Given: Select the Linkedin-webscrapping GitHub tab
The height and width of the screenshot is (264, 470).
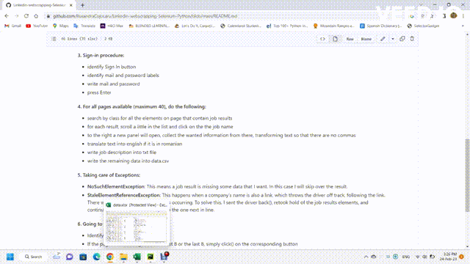Looking at the screenshot, I should click(39, 5).
